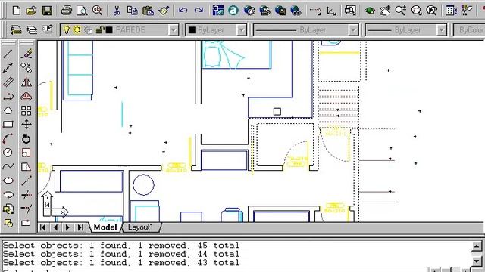This screenshot has height=272, width=485.
Task: Select the Line tool
Action: click(x=8, y=54)
